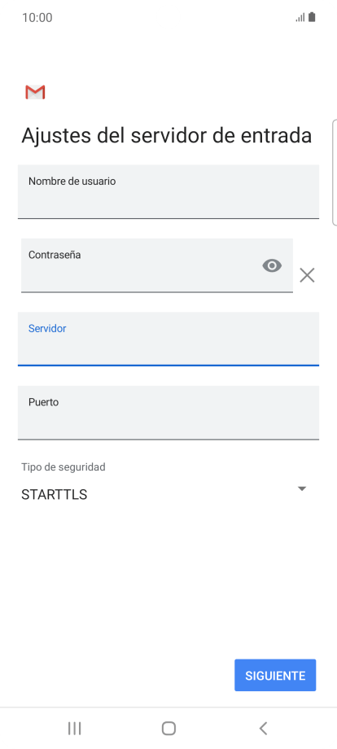The width and height of the screenshot is (337, 749).
Task: Tap the Gmail envelope logo
Action: [35, 92]
